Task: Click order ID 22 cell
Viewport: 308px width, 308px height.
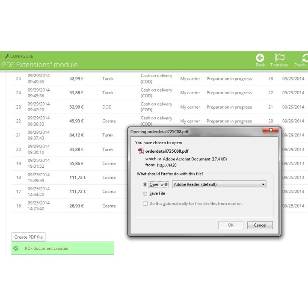Action: point(18,121)
